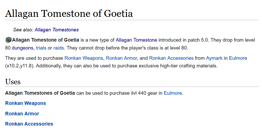Viewport: 262px width, 134px height.
Task: Click the bold Allagan Tomestone of Goetia intro text
Action: (x=45, y=40)
